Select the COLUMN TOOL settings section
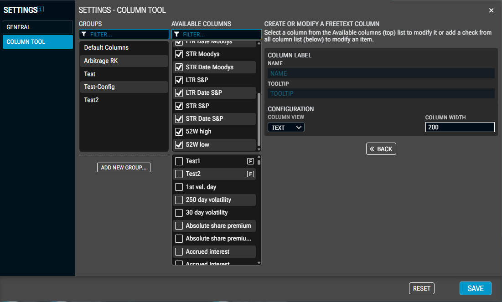Screen dimensions: 502x302 (x=38, y=41)
